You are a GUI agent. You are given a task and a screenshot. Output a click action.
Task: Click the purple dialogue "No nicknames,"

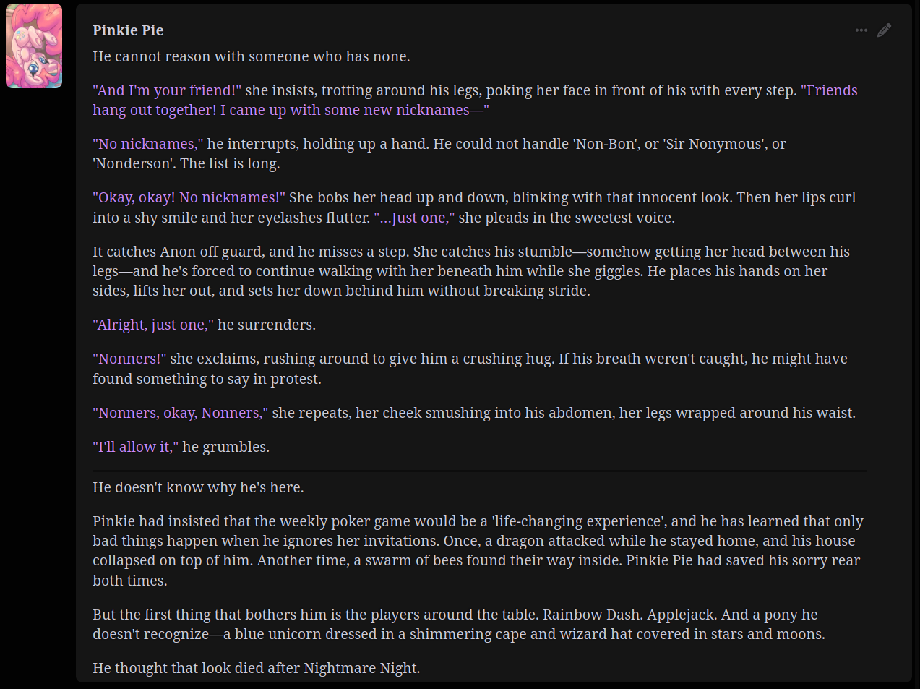(147, 144)
